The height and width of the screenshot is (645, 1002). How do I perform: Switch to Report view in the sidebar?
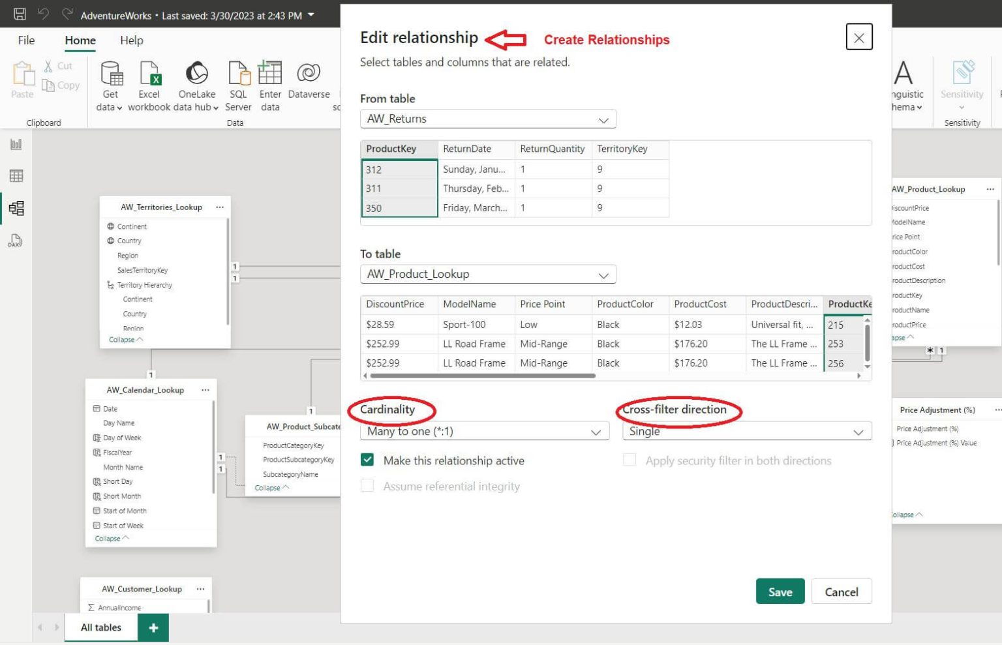[x=16, y=144]
